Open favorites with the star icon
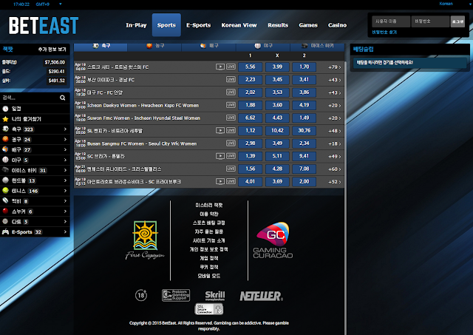The image size is (473, 335). click(5, 119)
